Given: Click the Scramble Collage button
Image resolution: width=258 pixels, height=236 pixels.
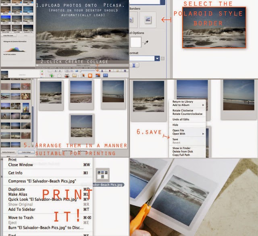Looking at the screenshot, I should (x=68, y=151).
